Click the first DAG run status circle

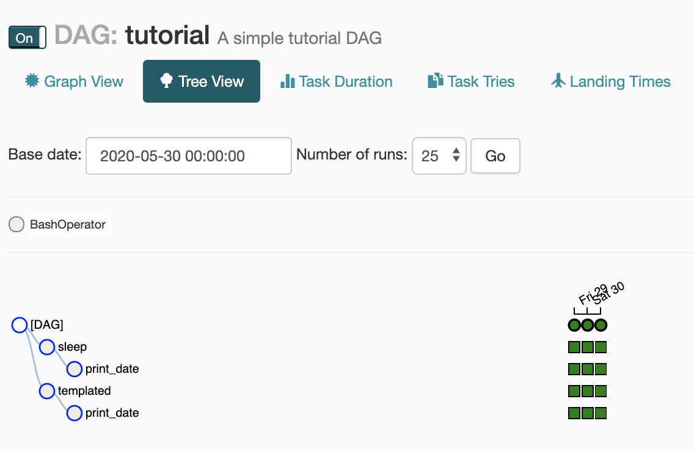point(574,325)
